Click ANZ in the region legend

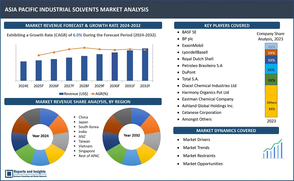point(82,137)
